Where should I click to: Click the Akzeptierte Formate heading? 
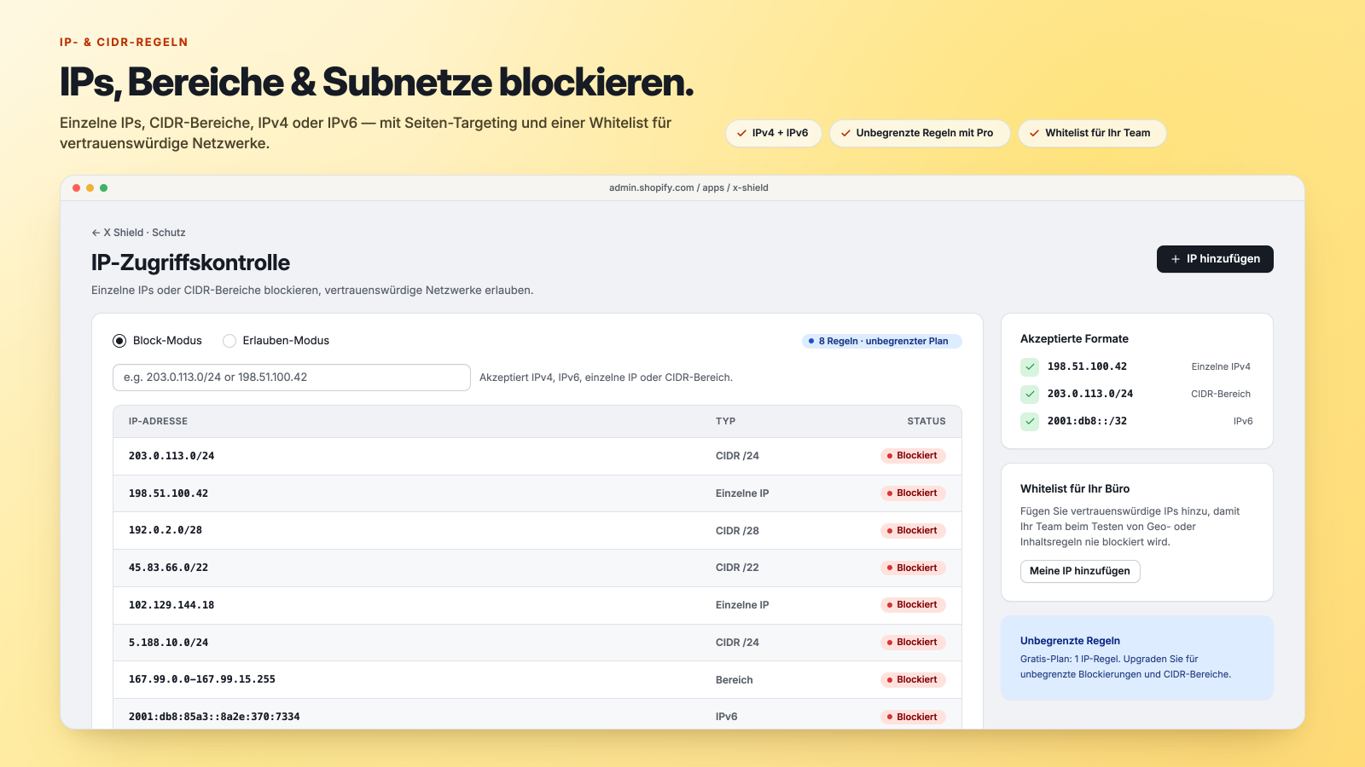click(1074, 339)
